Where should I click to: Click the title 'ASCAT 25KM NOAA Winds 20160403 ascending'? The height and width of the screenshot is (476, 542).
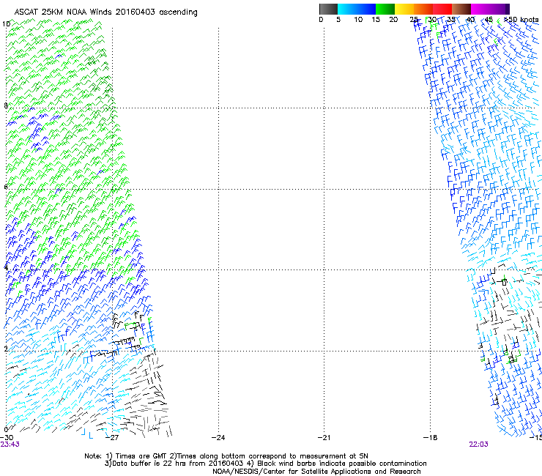(x=105, y=12)
